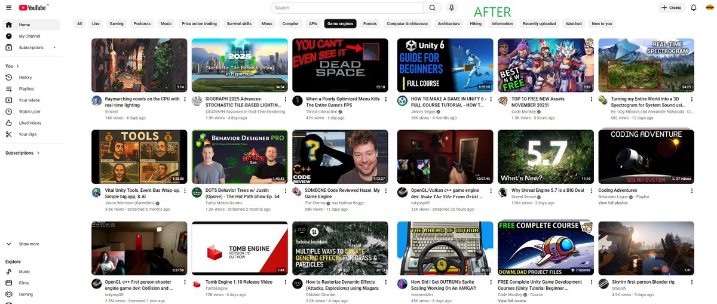This screenshot has height=304, width=717.
Task: Expand the You section chevron
Action: 18,66
